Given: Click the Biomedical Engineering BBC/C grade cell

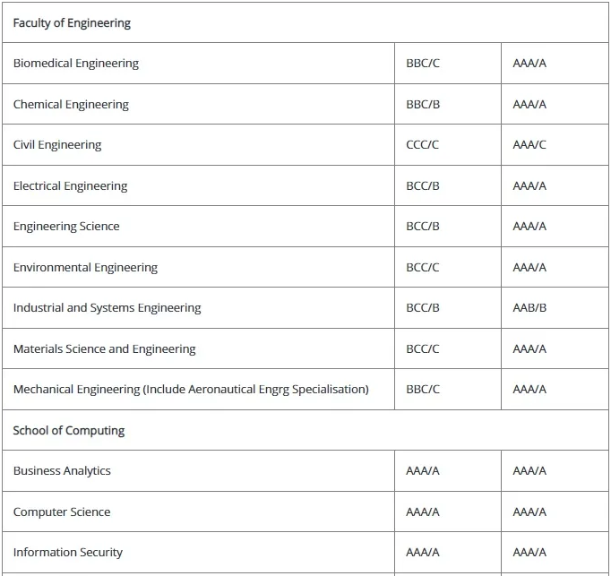Looking at the screenshot, I should (x=448, y=63).
